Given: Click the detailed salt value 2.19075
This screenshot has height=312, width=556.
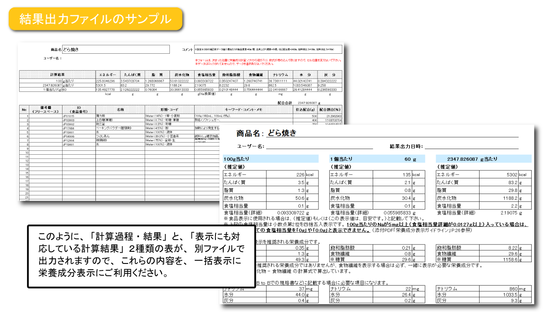Looking at the screenshot, I should (x=510, y=213).
